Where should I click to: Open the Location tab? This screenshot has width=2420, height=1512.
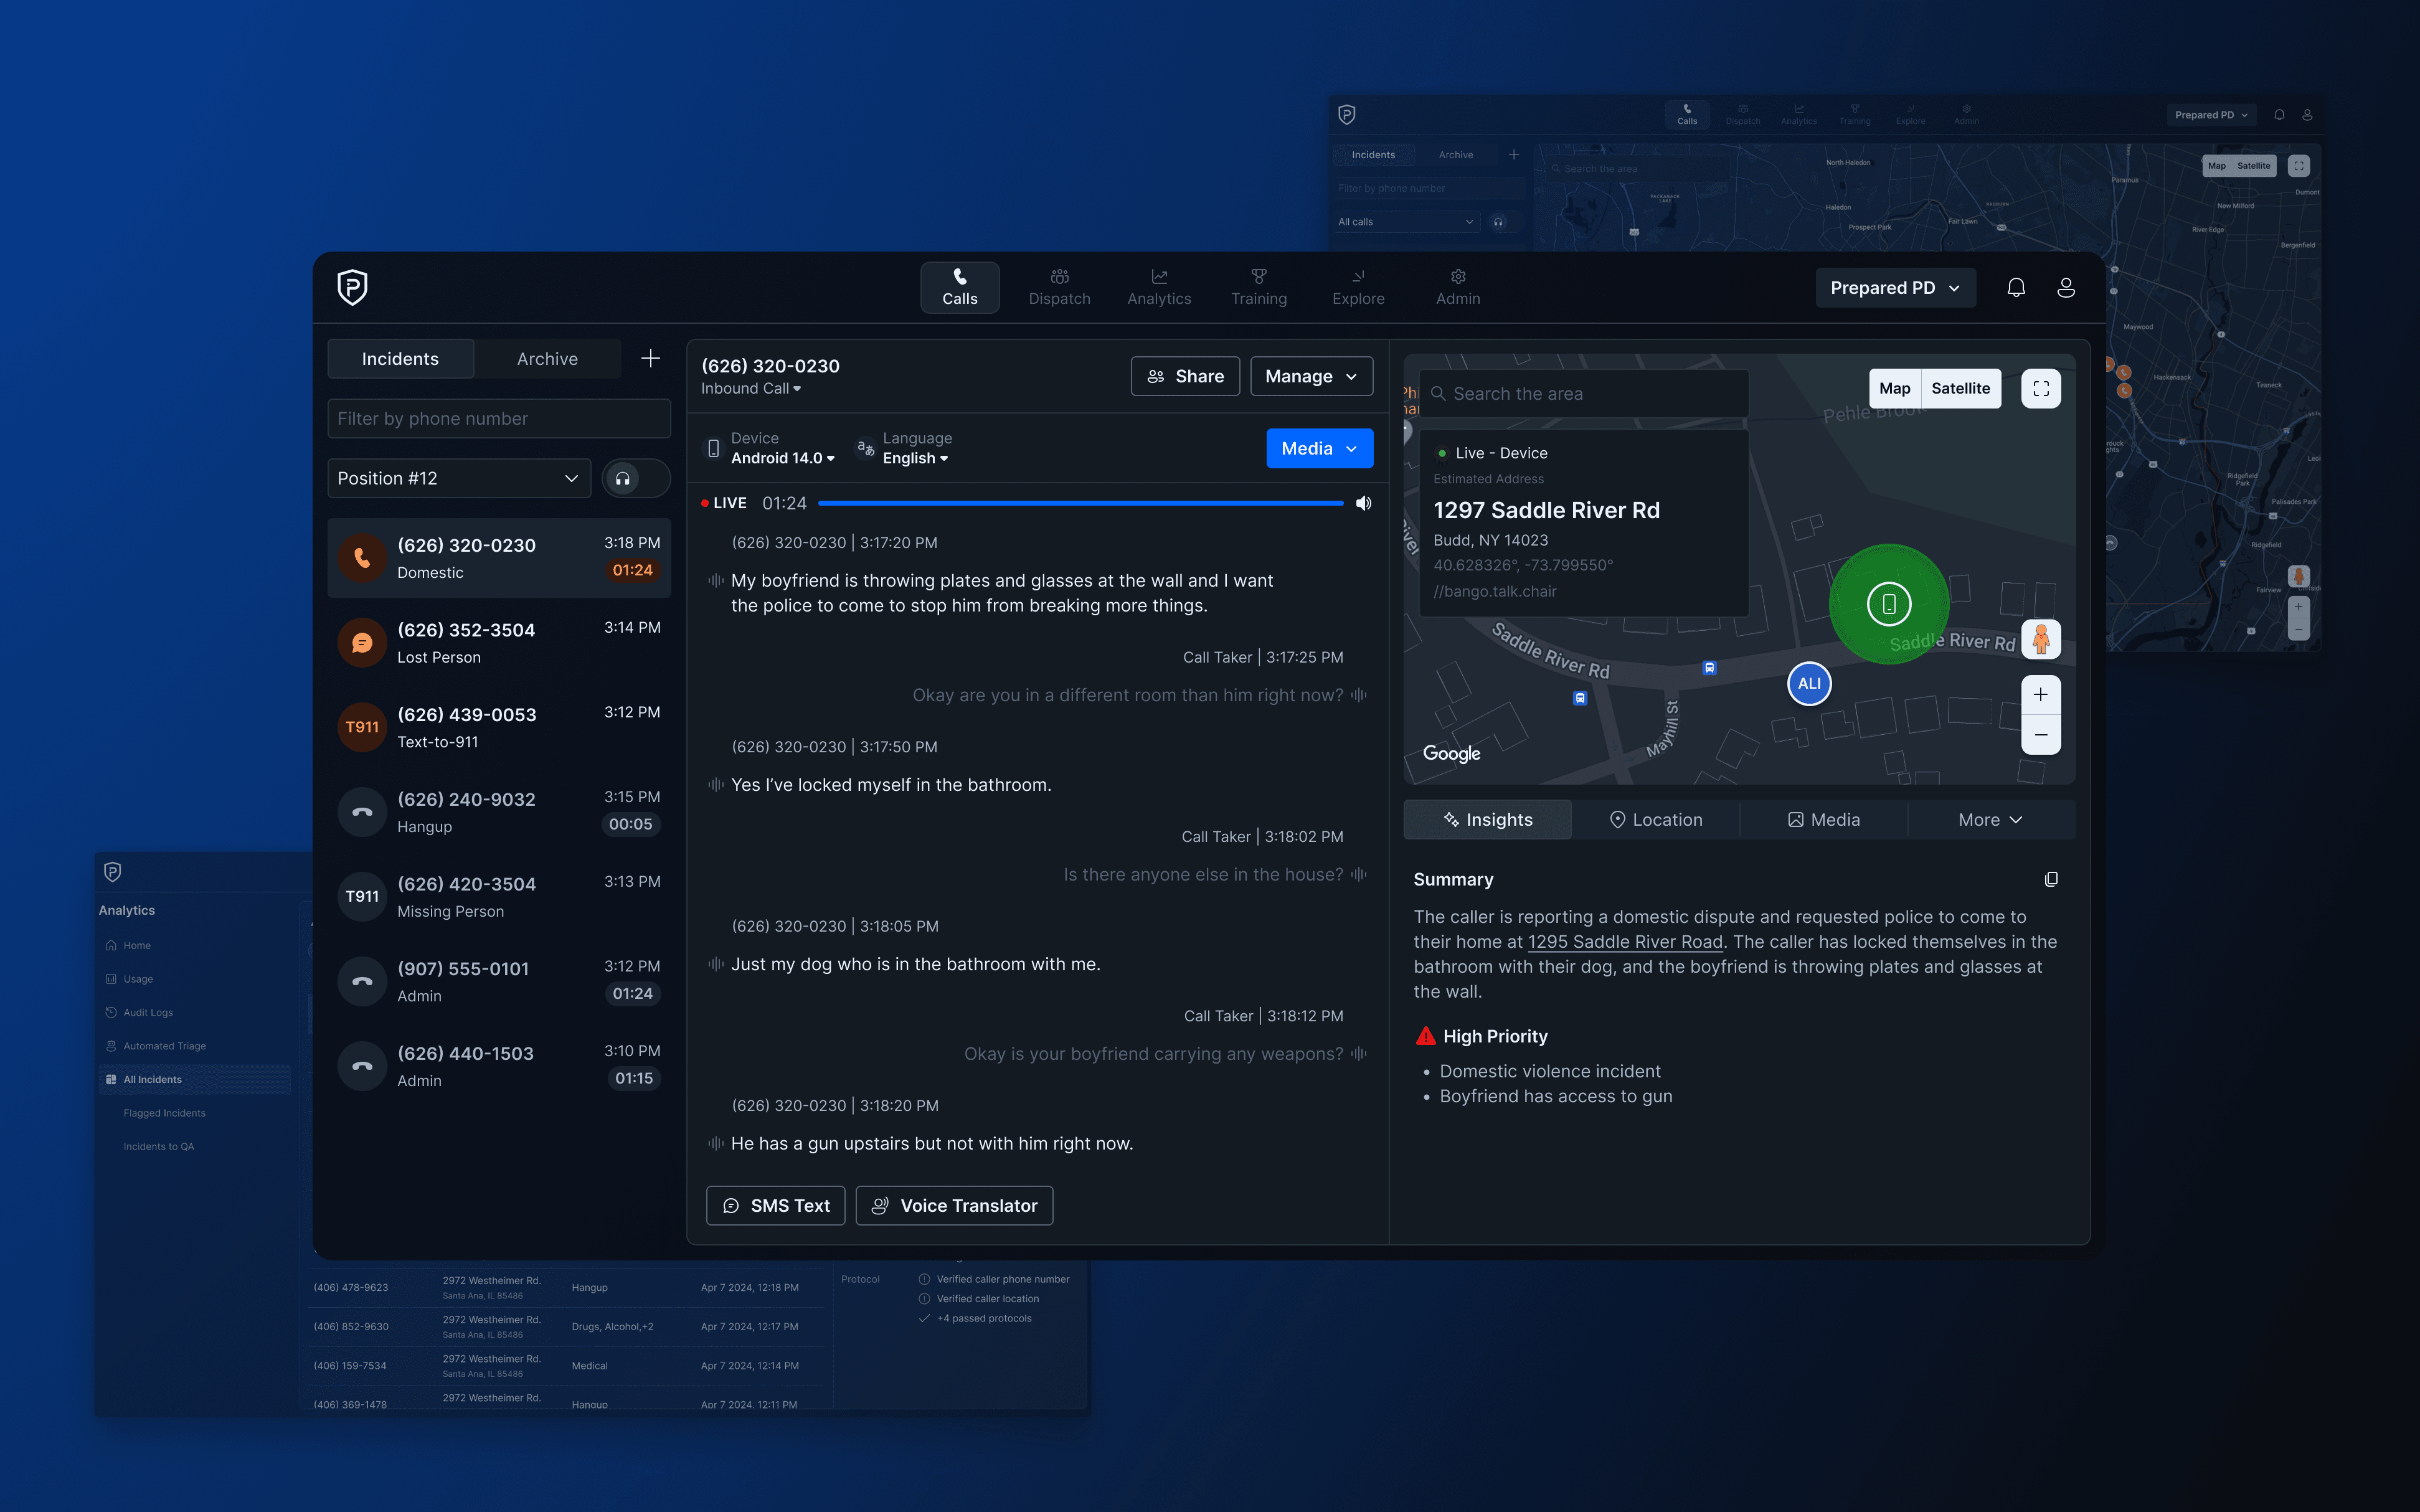[x=1655, y=819]
